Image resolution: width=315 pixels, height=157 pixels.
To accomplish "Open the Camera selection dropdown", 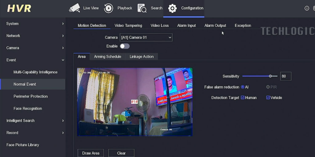I will tap(146, 37).
